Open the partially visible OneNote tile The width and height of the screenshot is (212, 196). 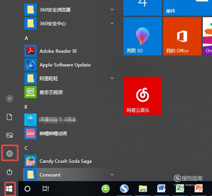pyautogui.click(x=207, y=36)
